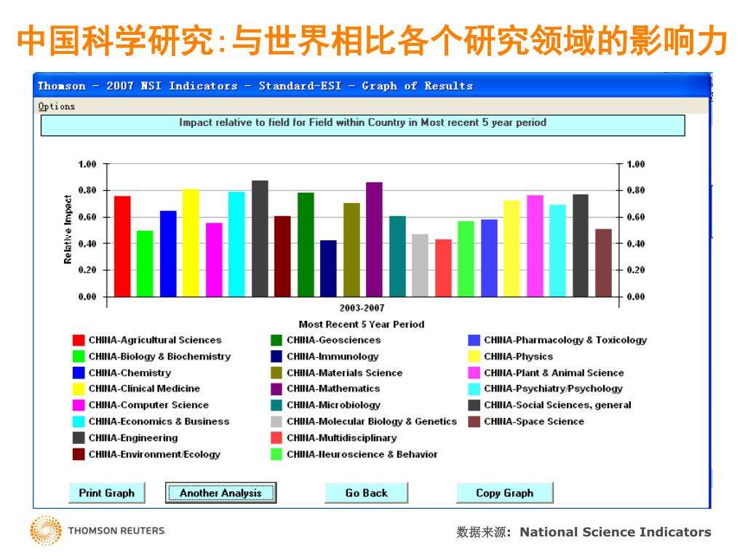Click the chart title about Impact relative to field
The width and height of the screenshot is (745, 559).
click(x=362, y=122)
